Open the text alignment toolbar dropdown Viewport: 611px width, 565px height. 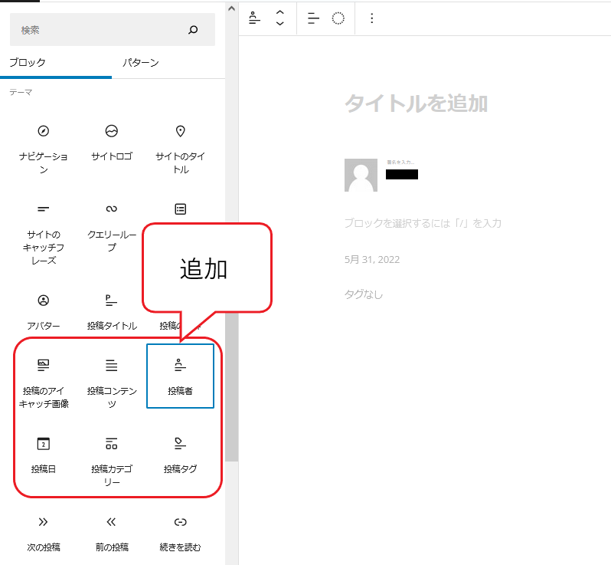click(x=312, y=18)
